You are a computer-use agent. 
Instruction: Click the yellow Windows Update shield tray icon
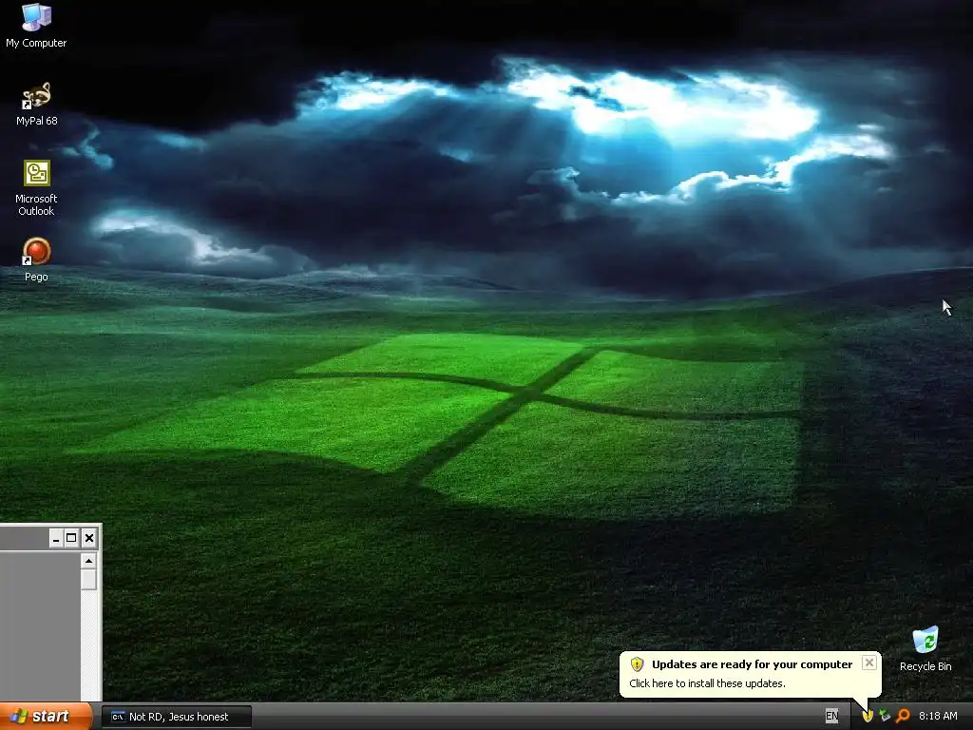pyautogui.click(x=868, y=717)
